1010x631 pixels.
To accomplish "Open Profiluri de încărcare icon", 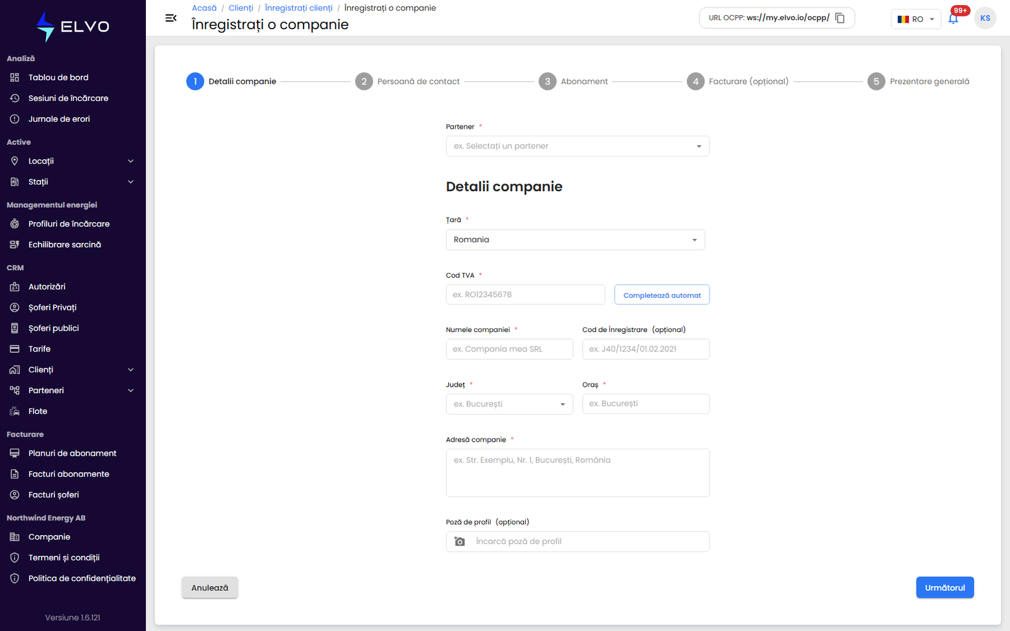I will click(15, 224).
